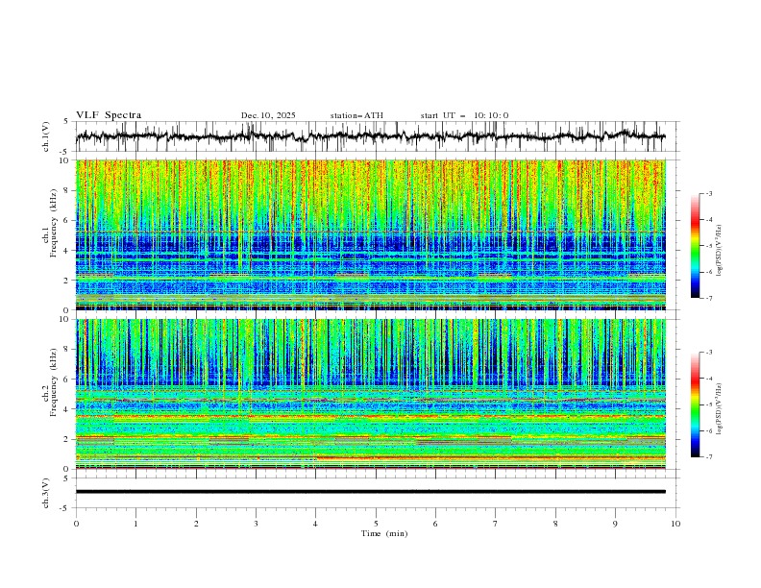Click the '8' kHz tick on ch.1 axis
This screenshot has height=588, width=761.
[x=68, y=190]
